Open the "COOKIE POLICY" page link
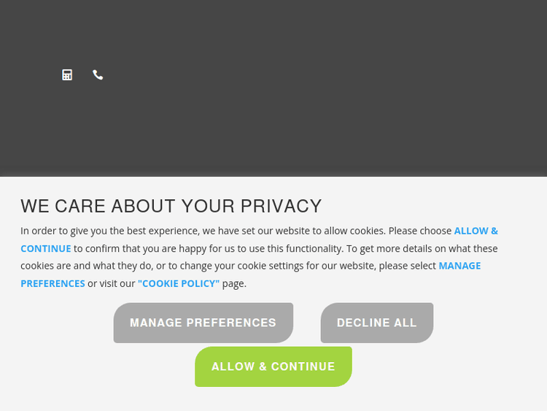 pyautogui.click(x=179, y=283)
